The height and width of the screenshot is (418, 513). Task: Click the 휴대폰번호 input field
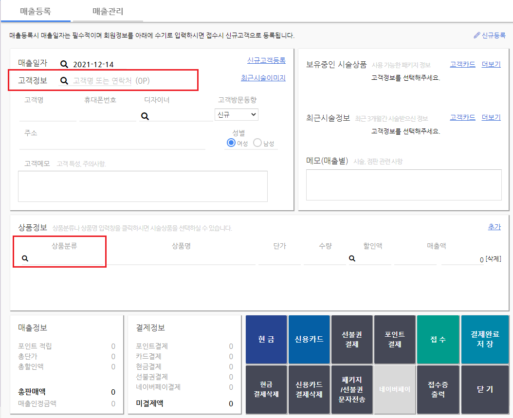[108, 116]
